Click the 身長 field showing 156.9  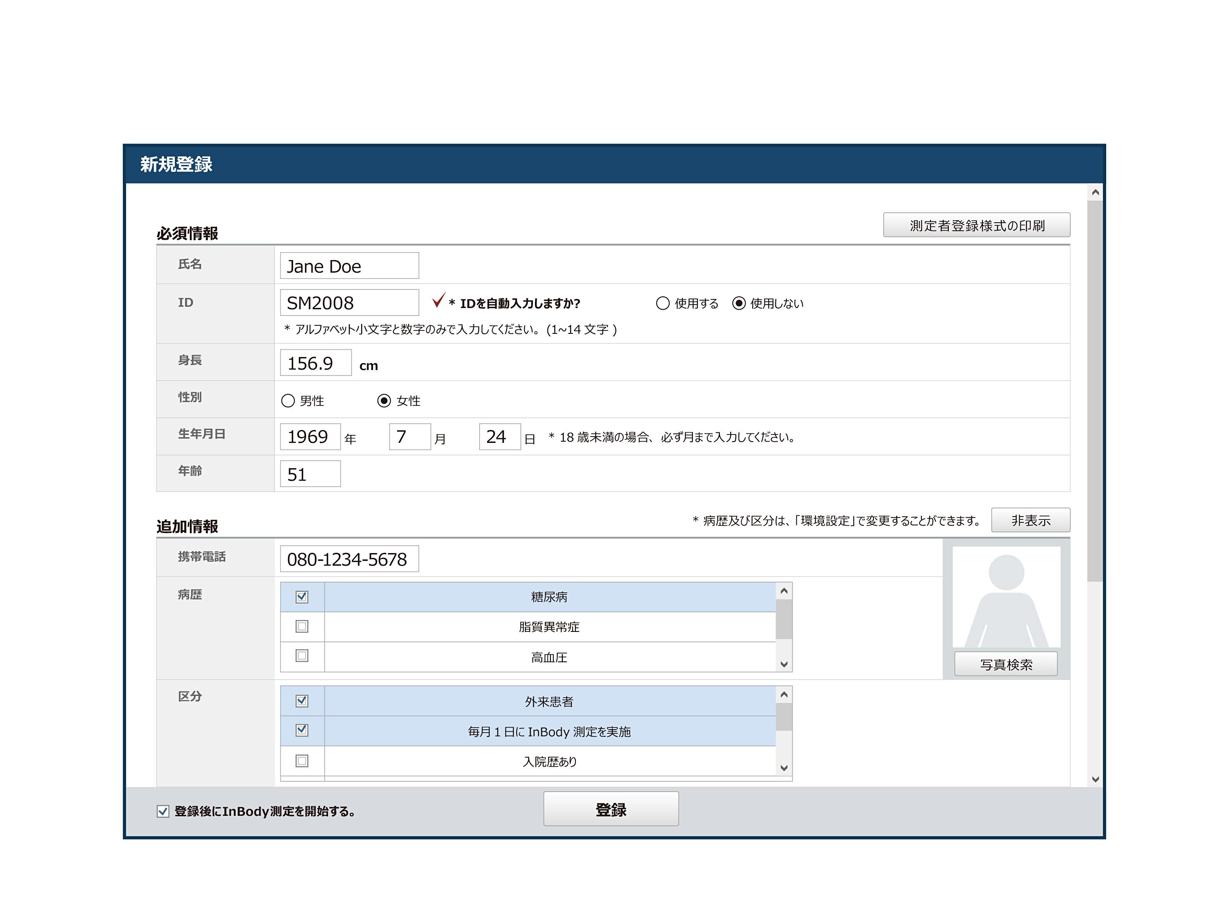(x=315, y=363)
